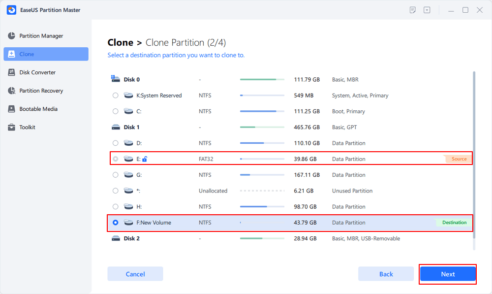Click the Partition Manager pie-chart icon
Viewport: 492px width, 294px height.
click(12, 36)
